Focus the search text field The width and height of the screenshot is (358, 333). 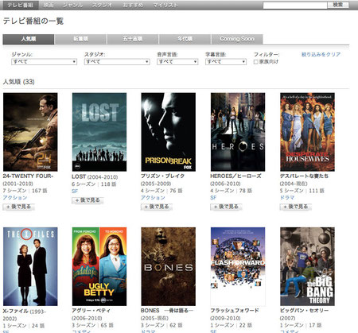coord(295,6)
